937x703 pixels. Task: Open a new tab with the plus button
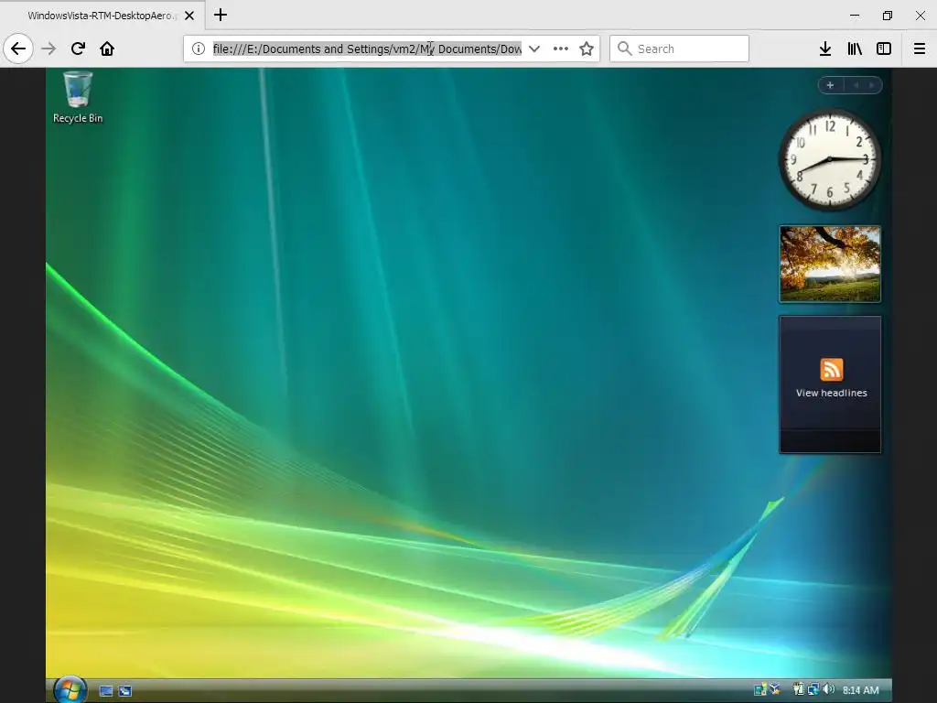tap(221, 15)
